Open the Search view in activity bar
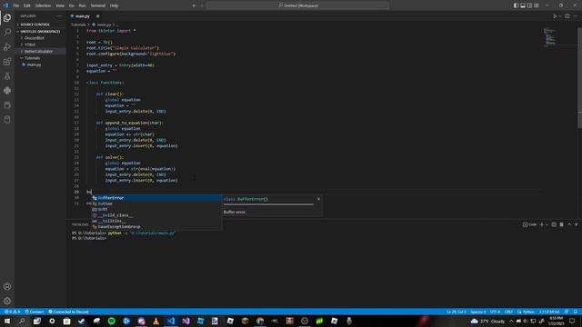 tap(7, 33)
